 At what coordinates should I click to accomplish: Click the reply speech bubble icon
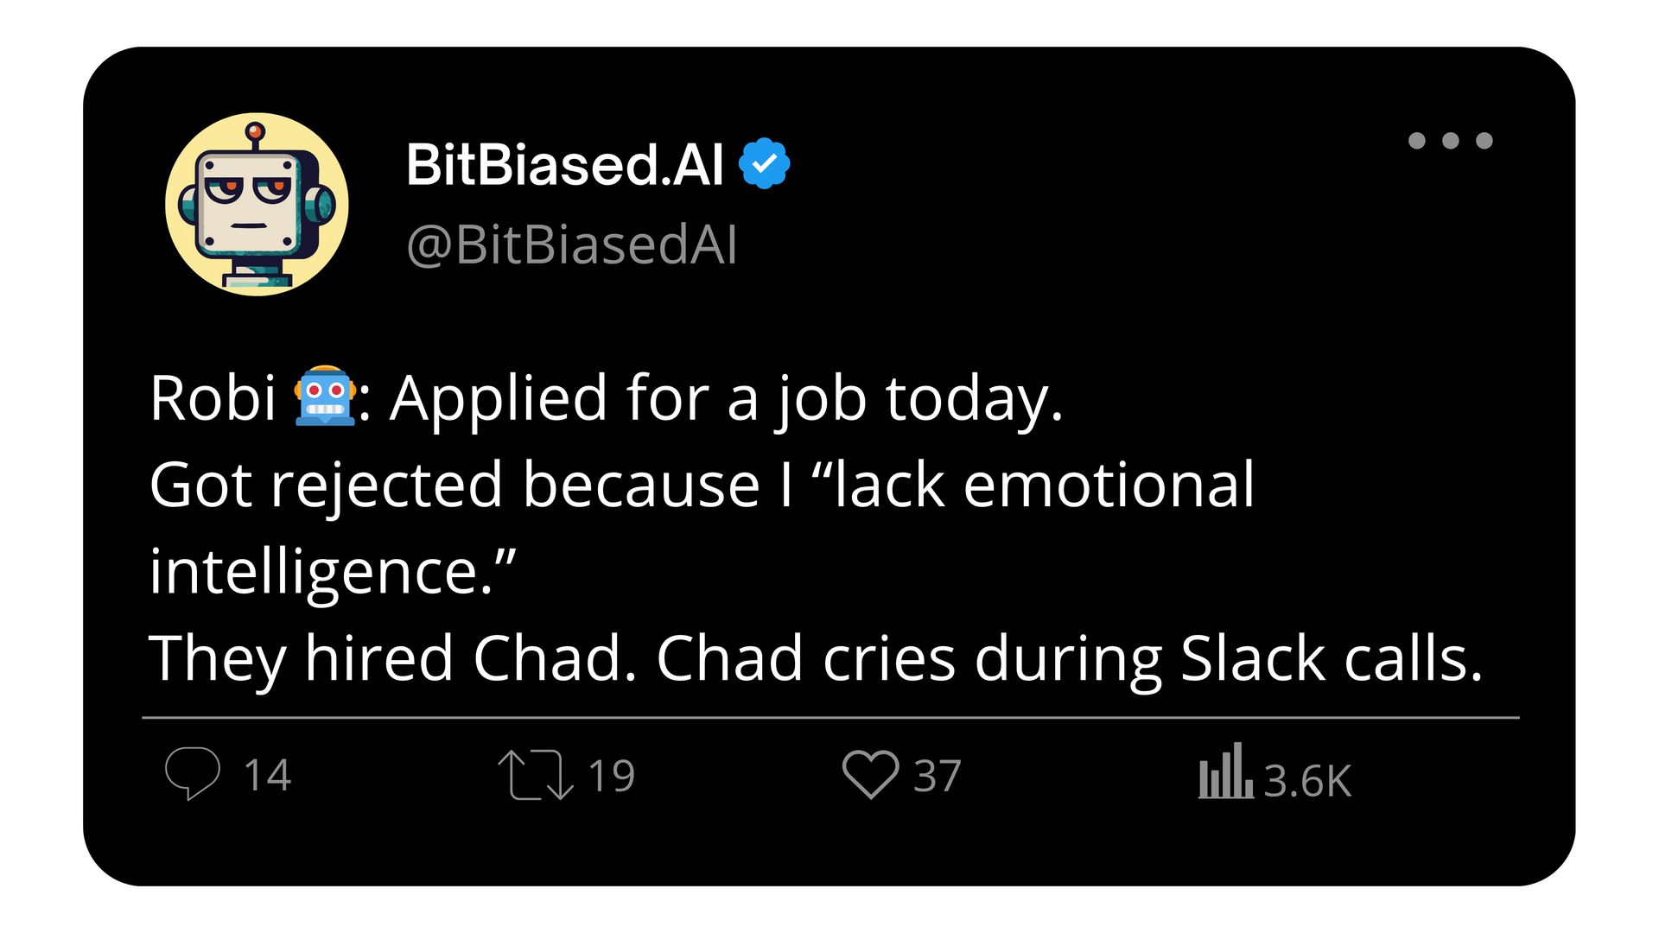pos(193,773)
